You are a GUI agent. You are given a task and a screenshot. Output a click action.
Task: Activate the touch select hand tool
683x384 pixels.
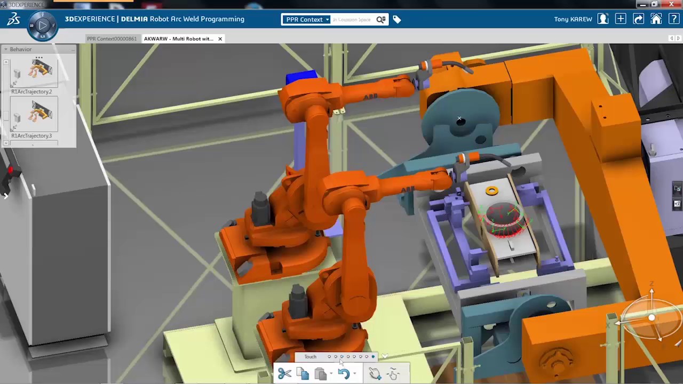[x=375, y=373]
